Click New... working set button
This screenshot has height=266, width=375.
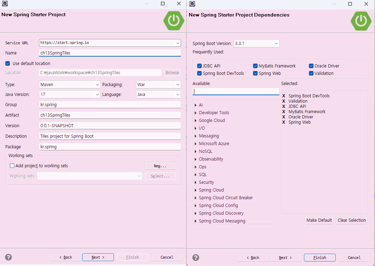[160, 166]
